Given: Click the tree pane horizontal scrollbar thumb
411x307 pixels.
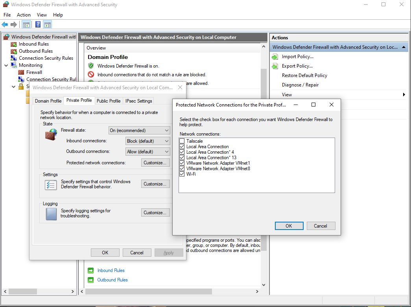Looking at the screenshot, I should coord(23,291).
